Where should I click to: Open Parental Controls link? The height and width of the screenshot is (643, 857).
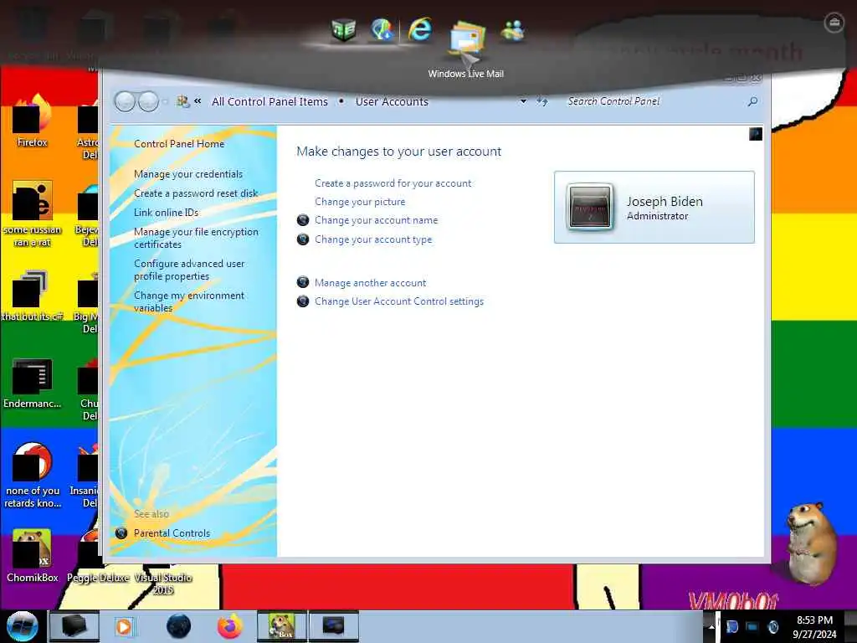(x=172, y=533)
